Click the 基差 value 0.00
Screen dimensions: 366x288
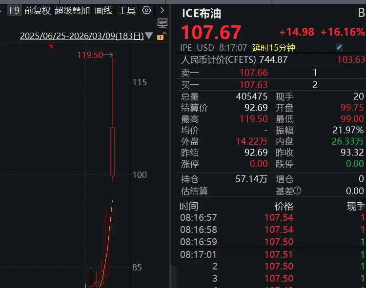pyautogui.click(x=355, y=191)
